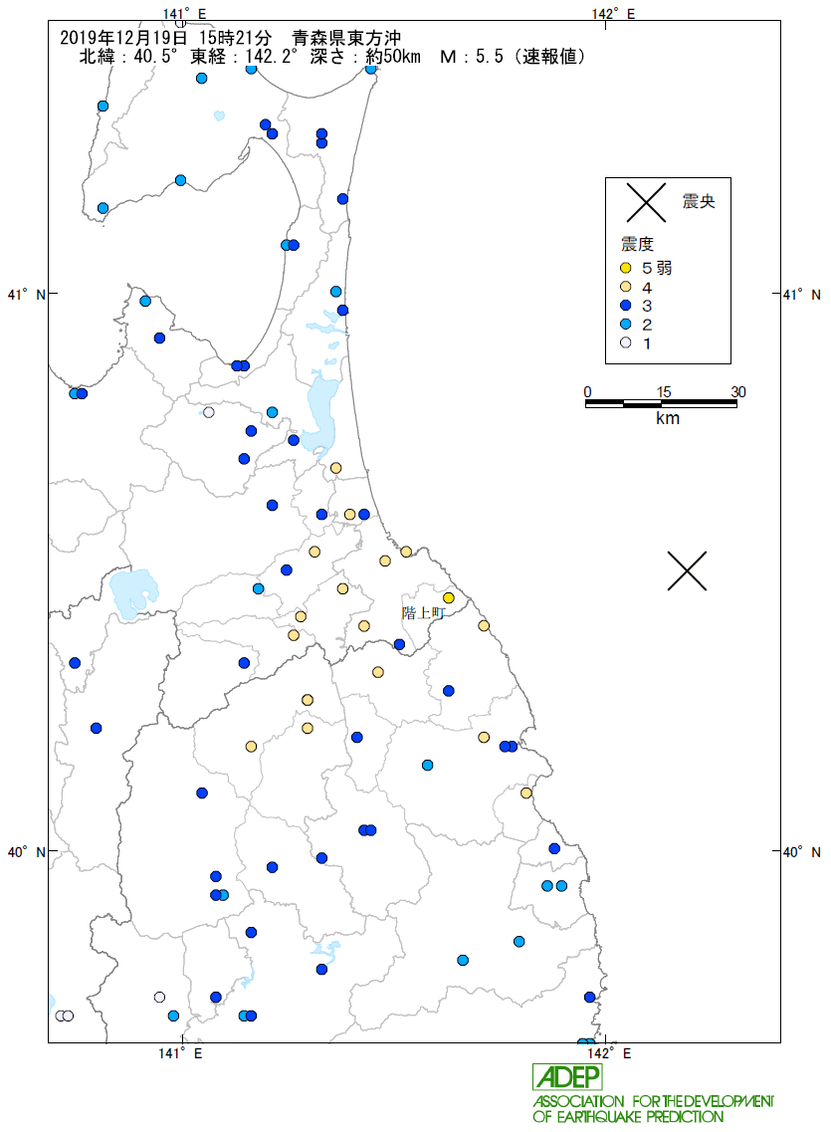Click the km scale unit label
This screenshot has width=831, height=1132.
[667, 418]
